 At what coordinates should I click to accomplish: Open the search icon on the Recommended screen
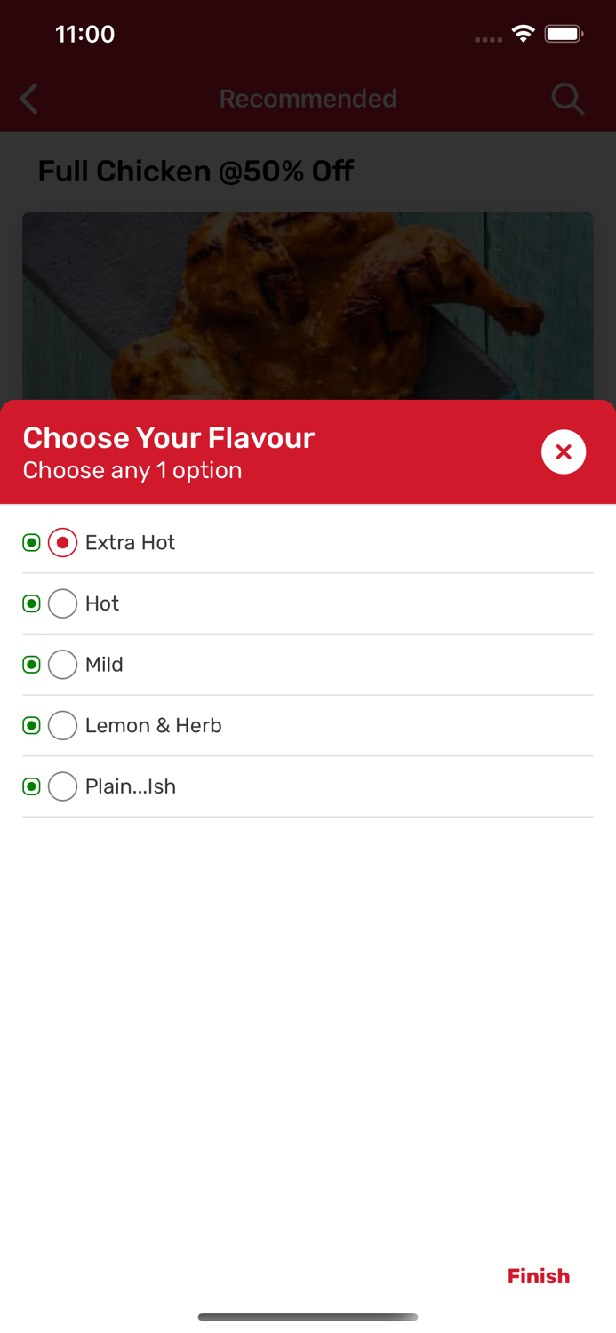(x=567, y=99)
